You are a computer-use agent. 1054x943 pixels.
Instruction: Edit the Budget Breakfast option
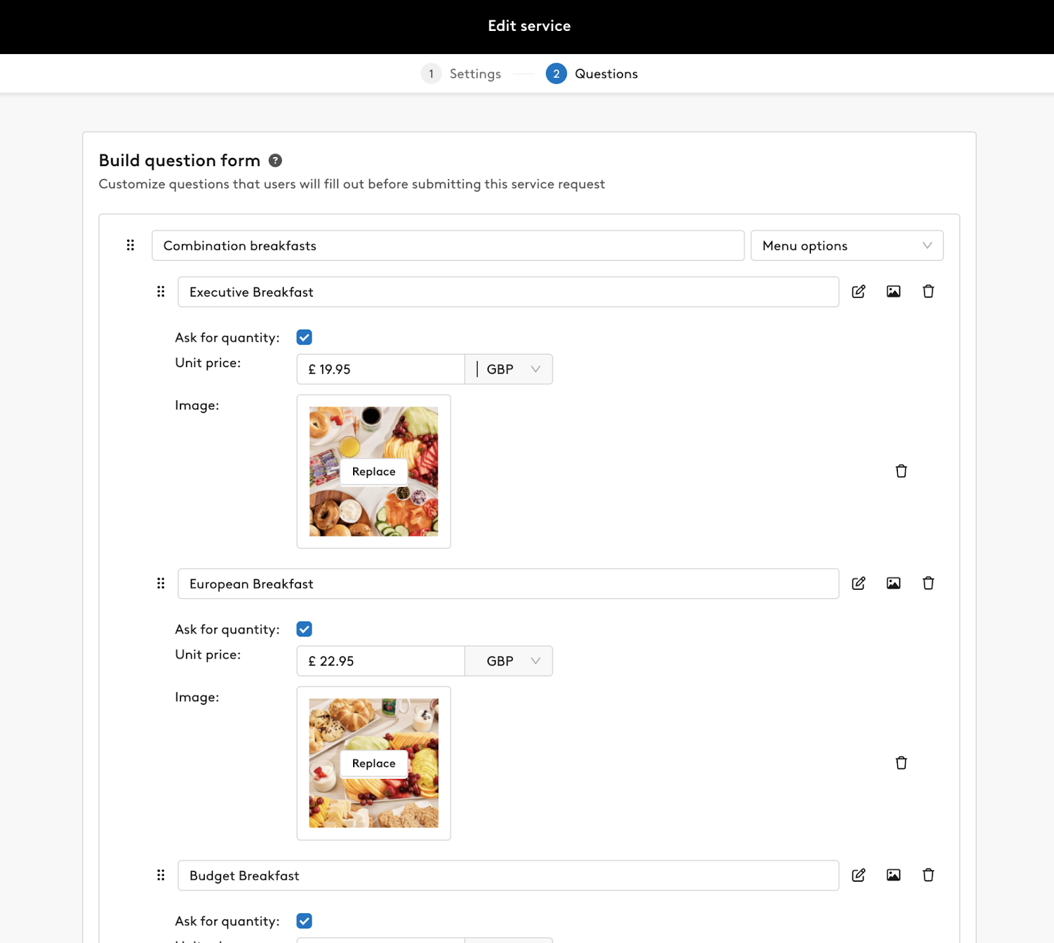[858, 875]
